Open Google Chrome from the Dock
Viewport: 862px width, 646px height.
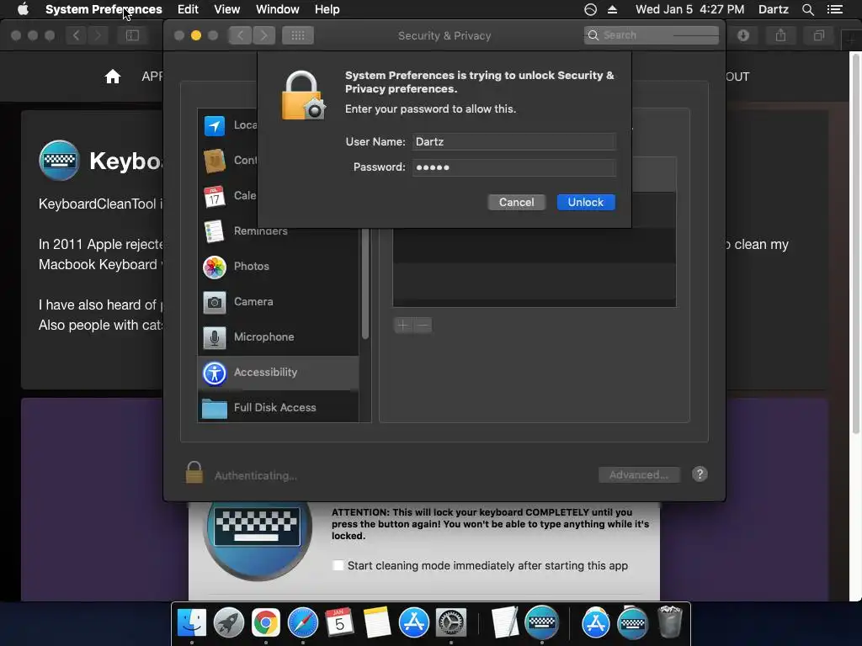pyautogui.click(x=265, y=623)
